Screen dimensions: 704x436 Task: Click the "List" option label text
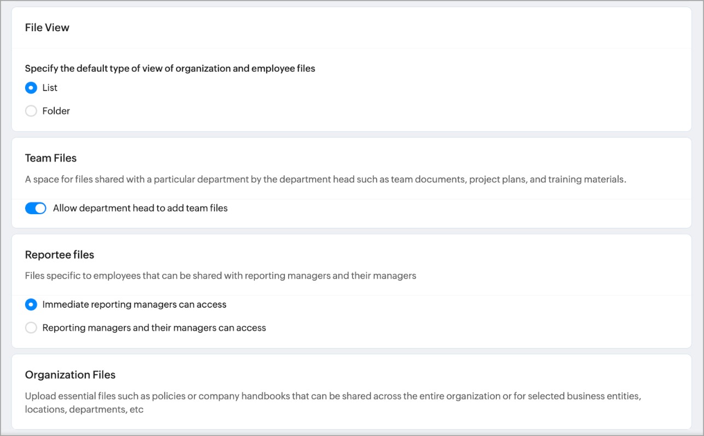coord(50,88)
